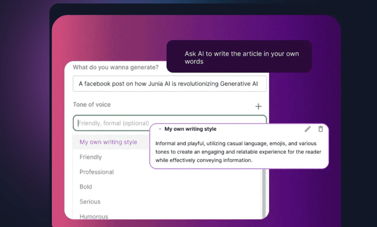Viewport: 377px width, 227px height.
Task: Choose the Serious tone option
Action: click(x=90, y=201)
